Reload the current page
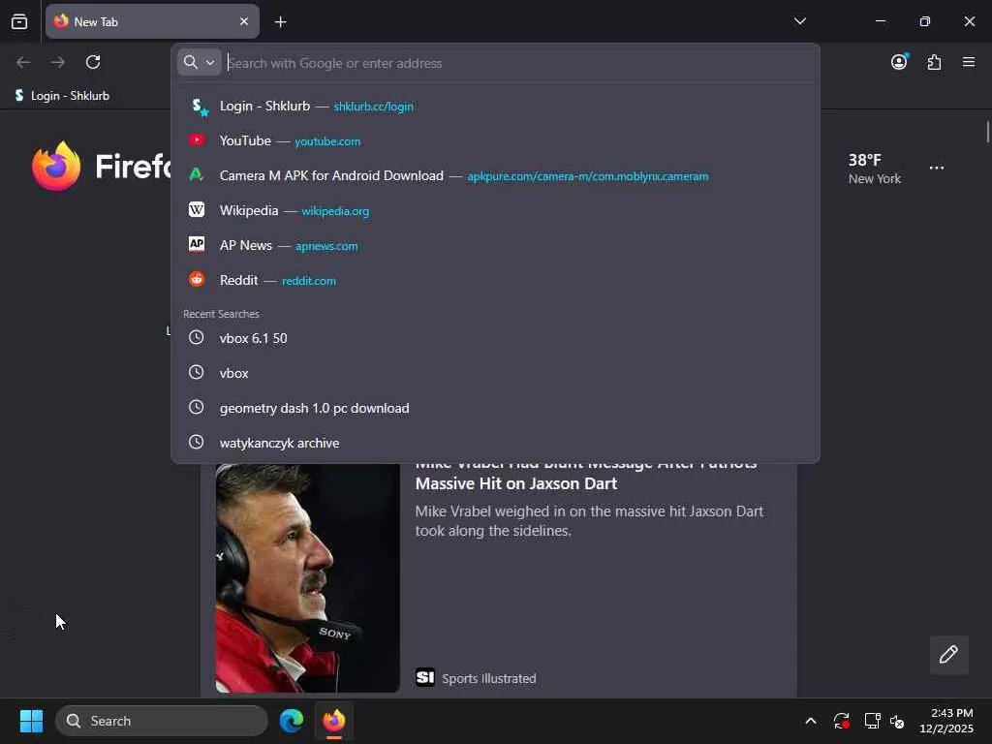The image size is (992, 744). coord(93,62)
